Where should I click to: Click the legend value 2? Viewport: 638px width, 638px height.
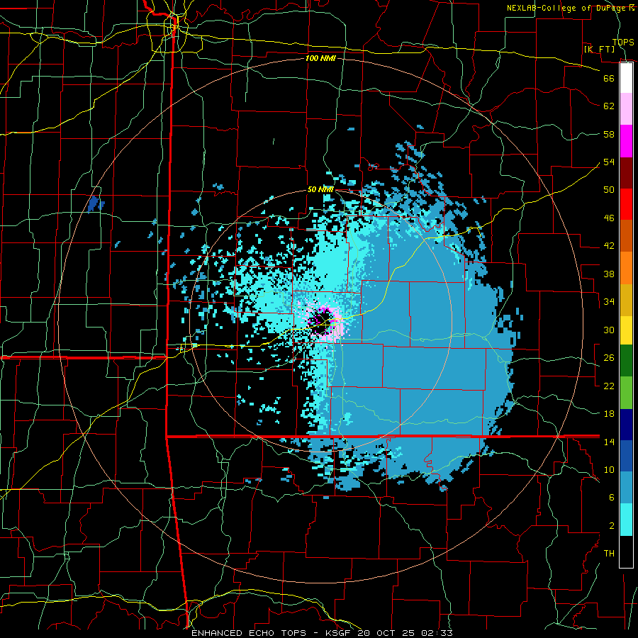(x=611, y=526)
